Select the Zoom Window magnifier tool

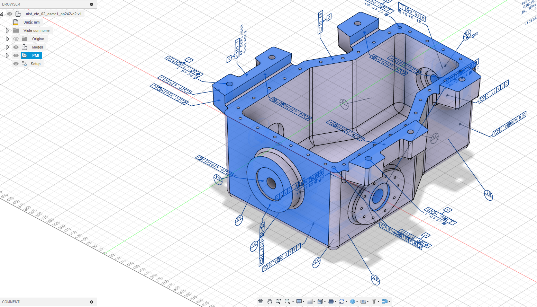tap(287, 301)
